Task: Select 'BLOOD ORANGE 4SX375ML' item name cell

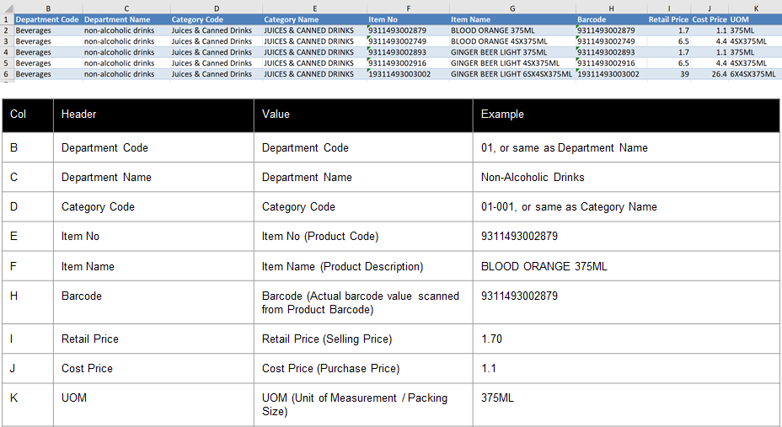Action: click(512, 41)
